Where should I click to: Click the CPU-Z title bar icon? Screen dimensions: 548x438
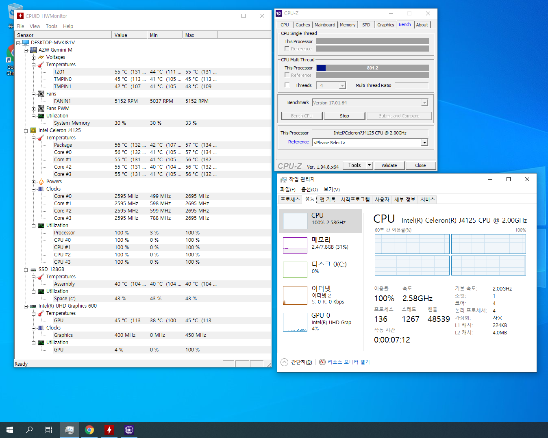279,13
